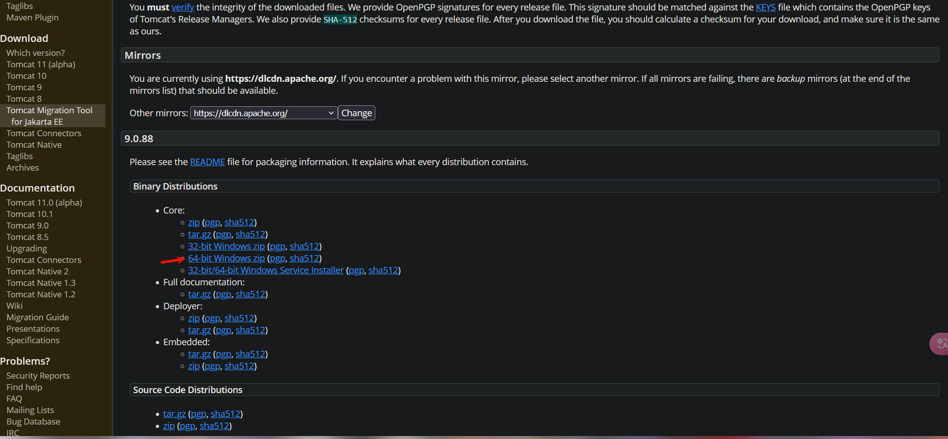
Task: Open the Wiki sidebar link
Action: coord(14,306)
